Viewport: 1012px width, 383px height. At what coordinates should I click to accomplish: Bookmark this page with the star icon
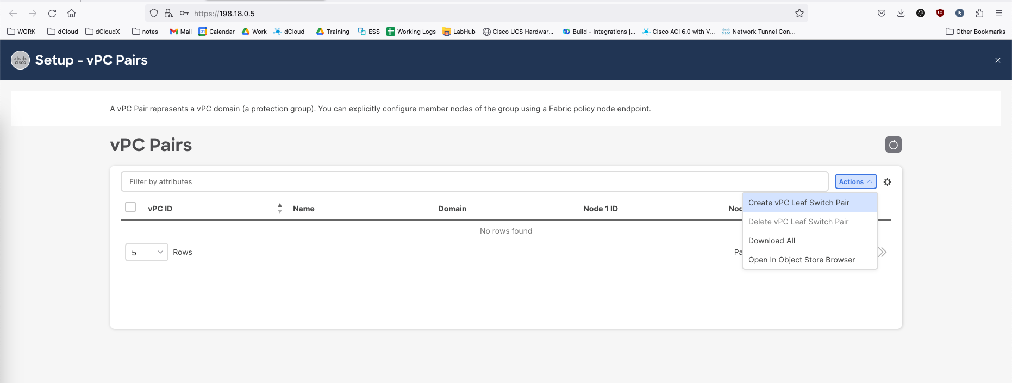[x=799, y=14]
